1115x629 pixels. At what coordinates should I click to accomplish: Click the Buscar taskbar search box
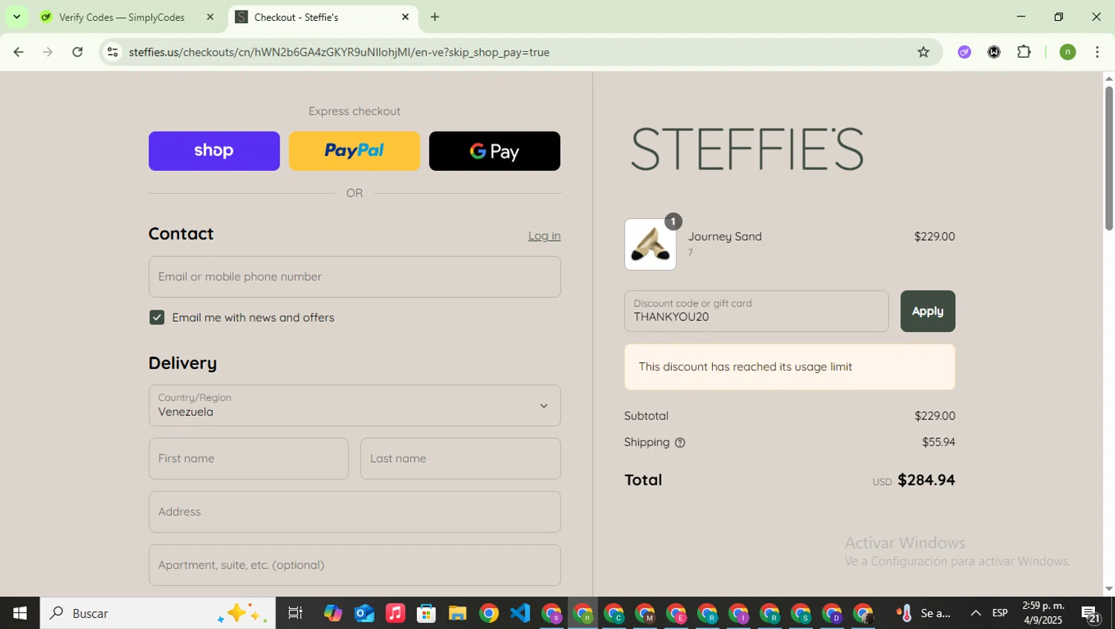click(x=158, y=613)
